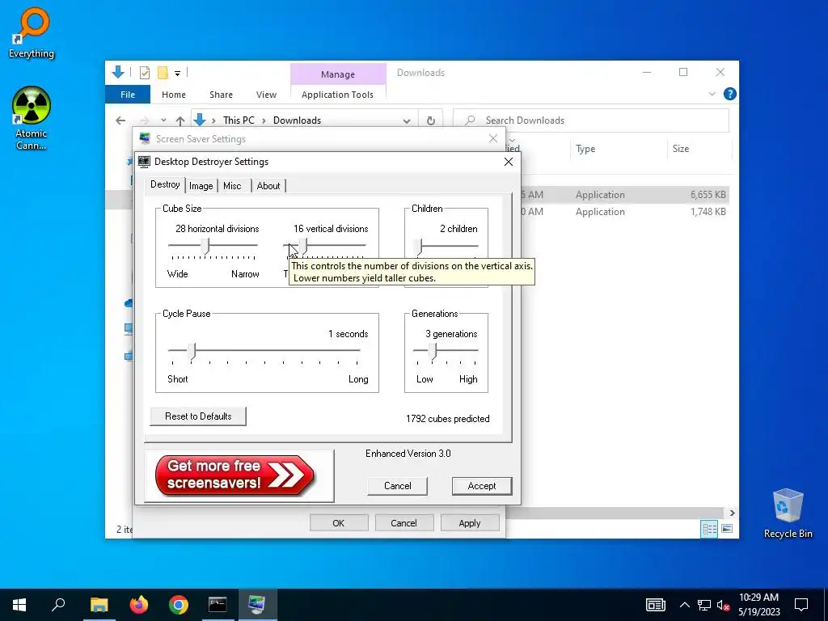
Task: Launch Firefox from the taskbar
Action: pyautogui.click(x=139, y=605)
